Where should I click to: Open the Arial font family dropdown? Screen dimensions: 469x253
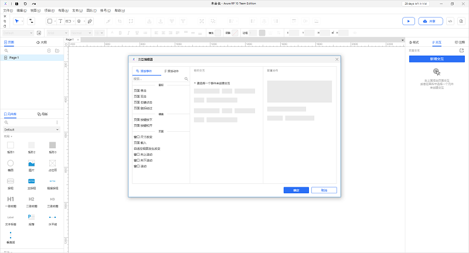[x=57, y=33]
